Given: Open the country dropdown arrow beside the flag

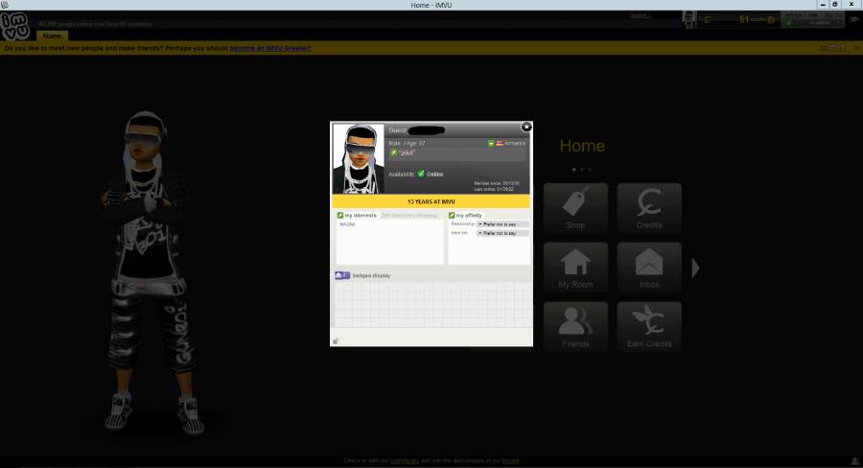Looking at the screenshot, I should pyautogui.click(x=490, y=143).
